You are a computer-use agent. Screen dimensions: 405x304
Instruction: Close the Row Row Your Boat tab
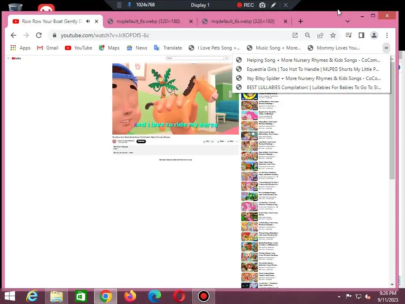pos(97,21)
